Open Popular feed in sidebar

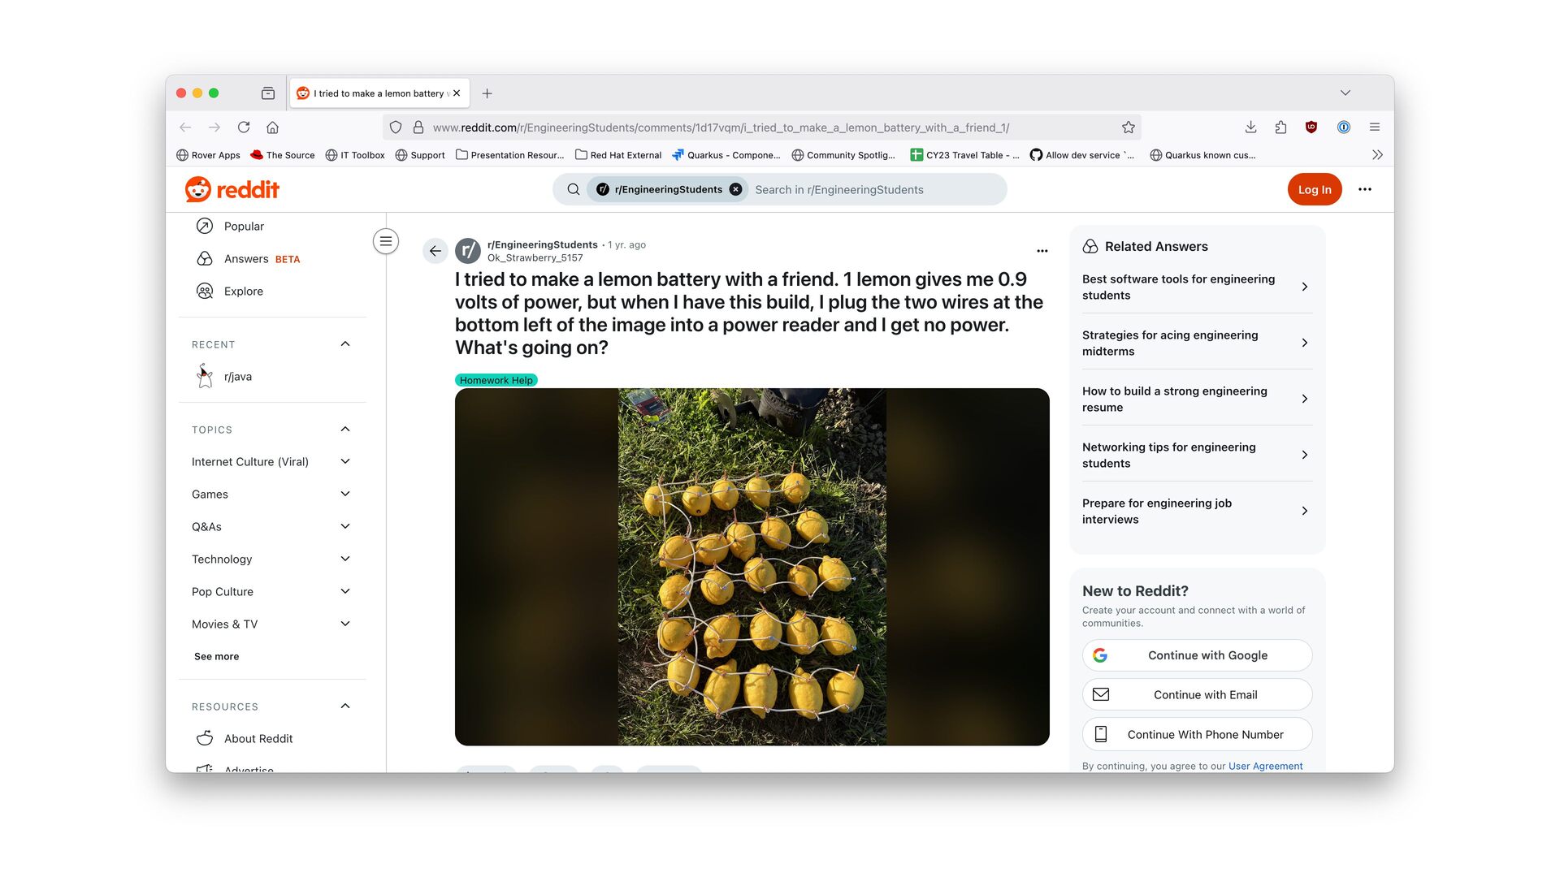pyautogui.click(x=244, y=227)
